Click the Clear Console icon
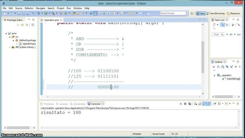245x138 pixels. click(196, 104)
